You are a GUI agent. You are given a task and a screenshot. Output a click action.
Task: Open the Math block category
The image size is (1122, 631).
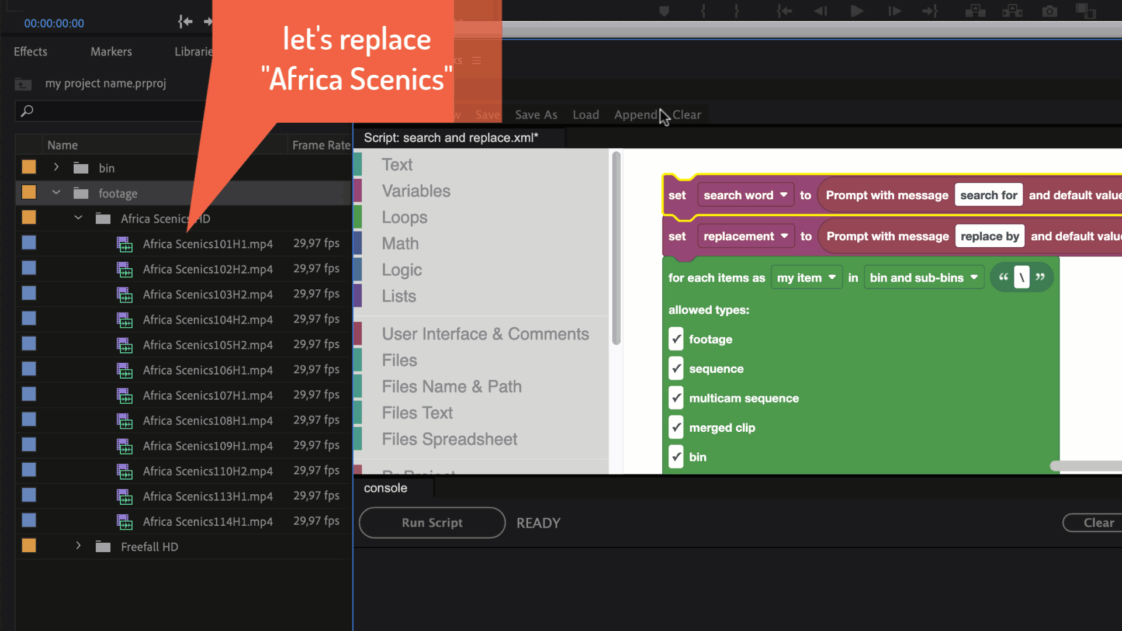(x=400, y=244)
